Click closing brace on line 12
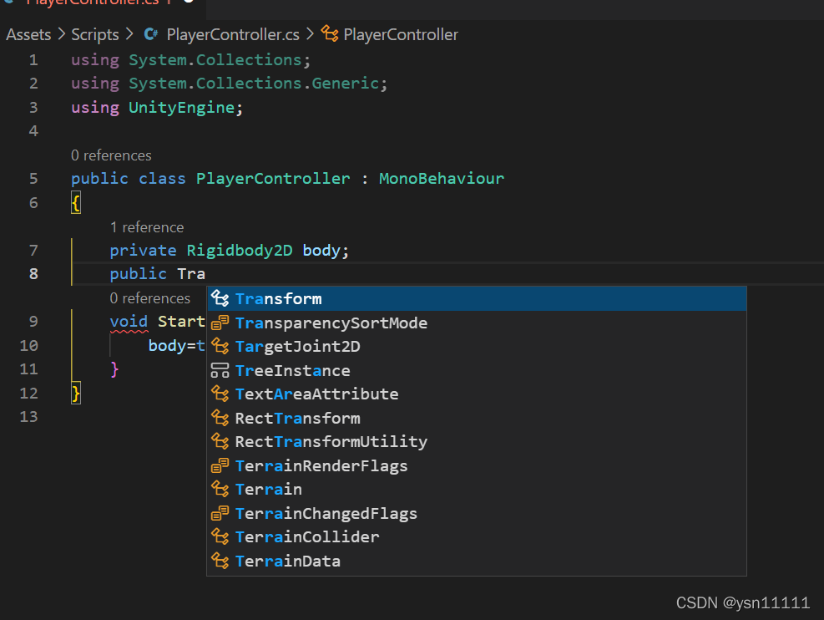 click(x=76, y=393)
